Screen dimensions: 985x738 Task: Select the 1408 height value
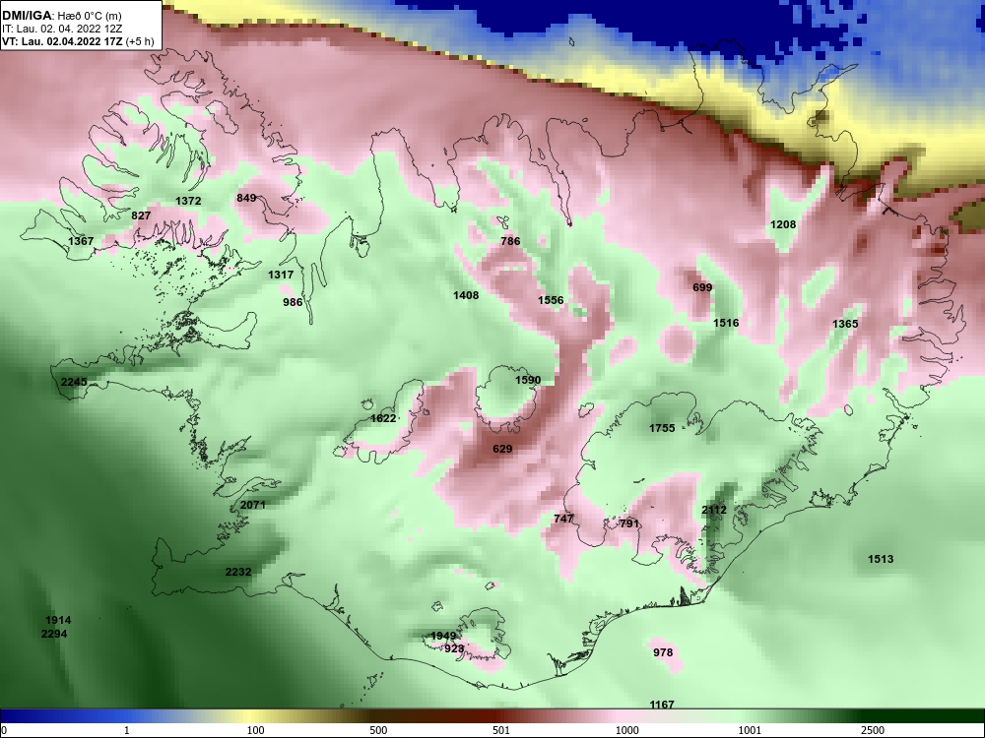coord(466,295)
